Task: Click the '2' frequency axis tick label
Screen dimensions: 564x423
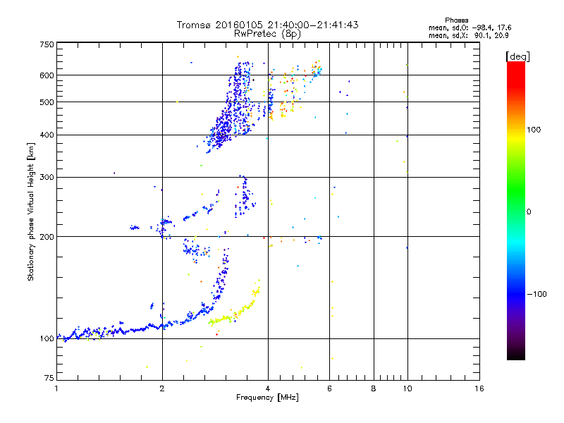Action: pos(162,388)
